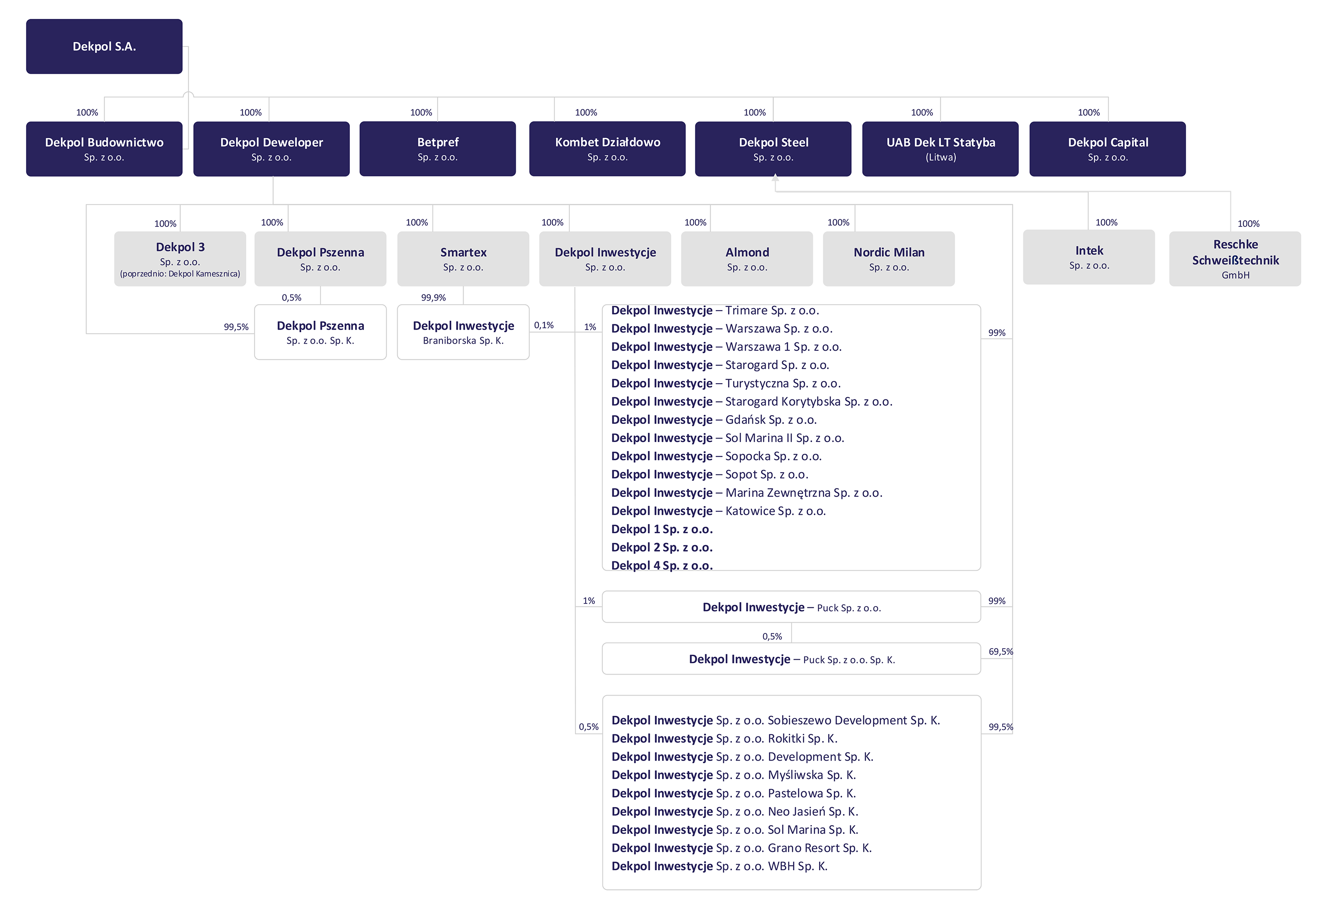Screen dimensions: 1317x901
Task: Click the 'Neo Jasień Sp. K.' list entry
Action: (x=735, y=811)
